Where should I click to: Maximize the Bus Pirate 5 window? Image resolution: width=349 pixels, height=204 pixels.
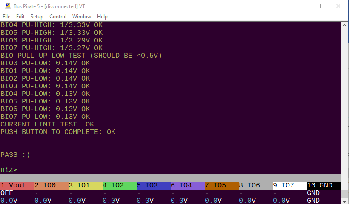click(x=319, y=6)
